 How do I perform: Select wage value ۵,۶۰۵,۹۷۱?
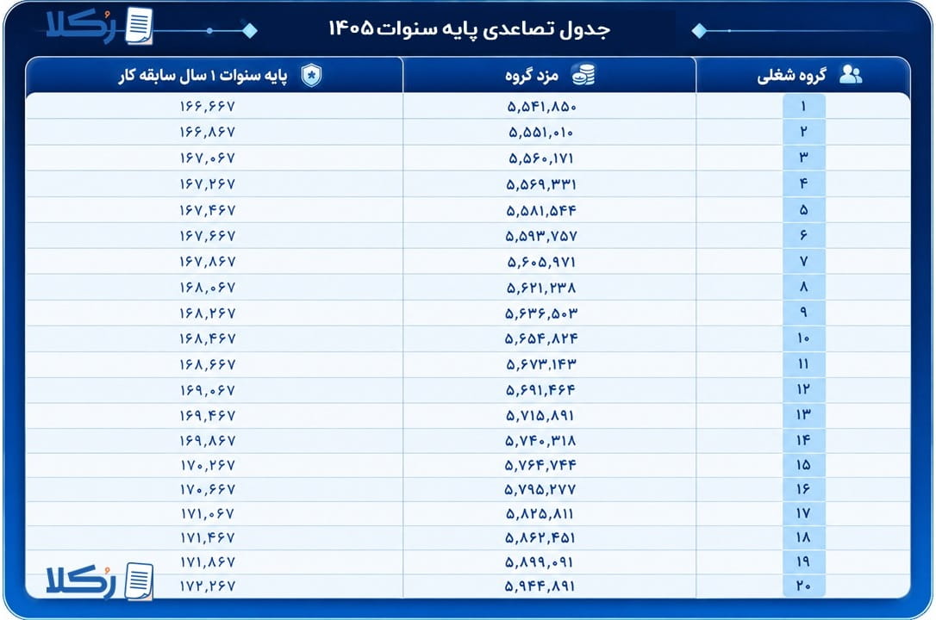[x=541, y=262]
